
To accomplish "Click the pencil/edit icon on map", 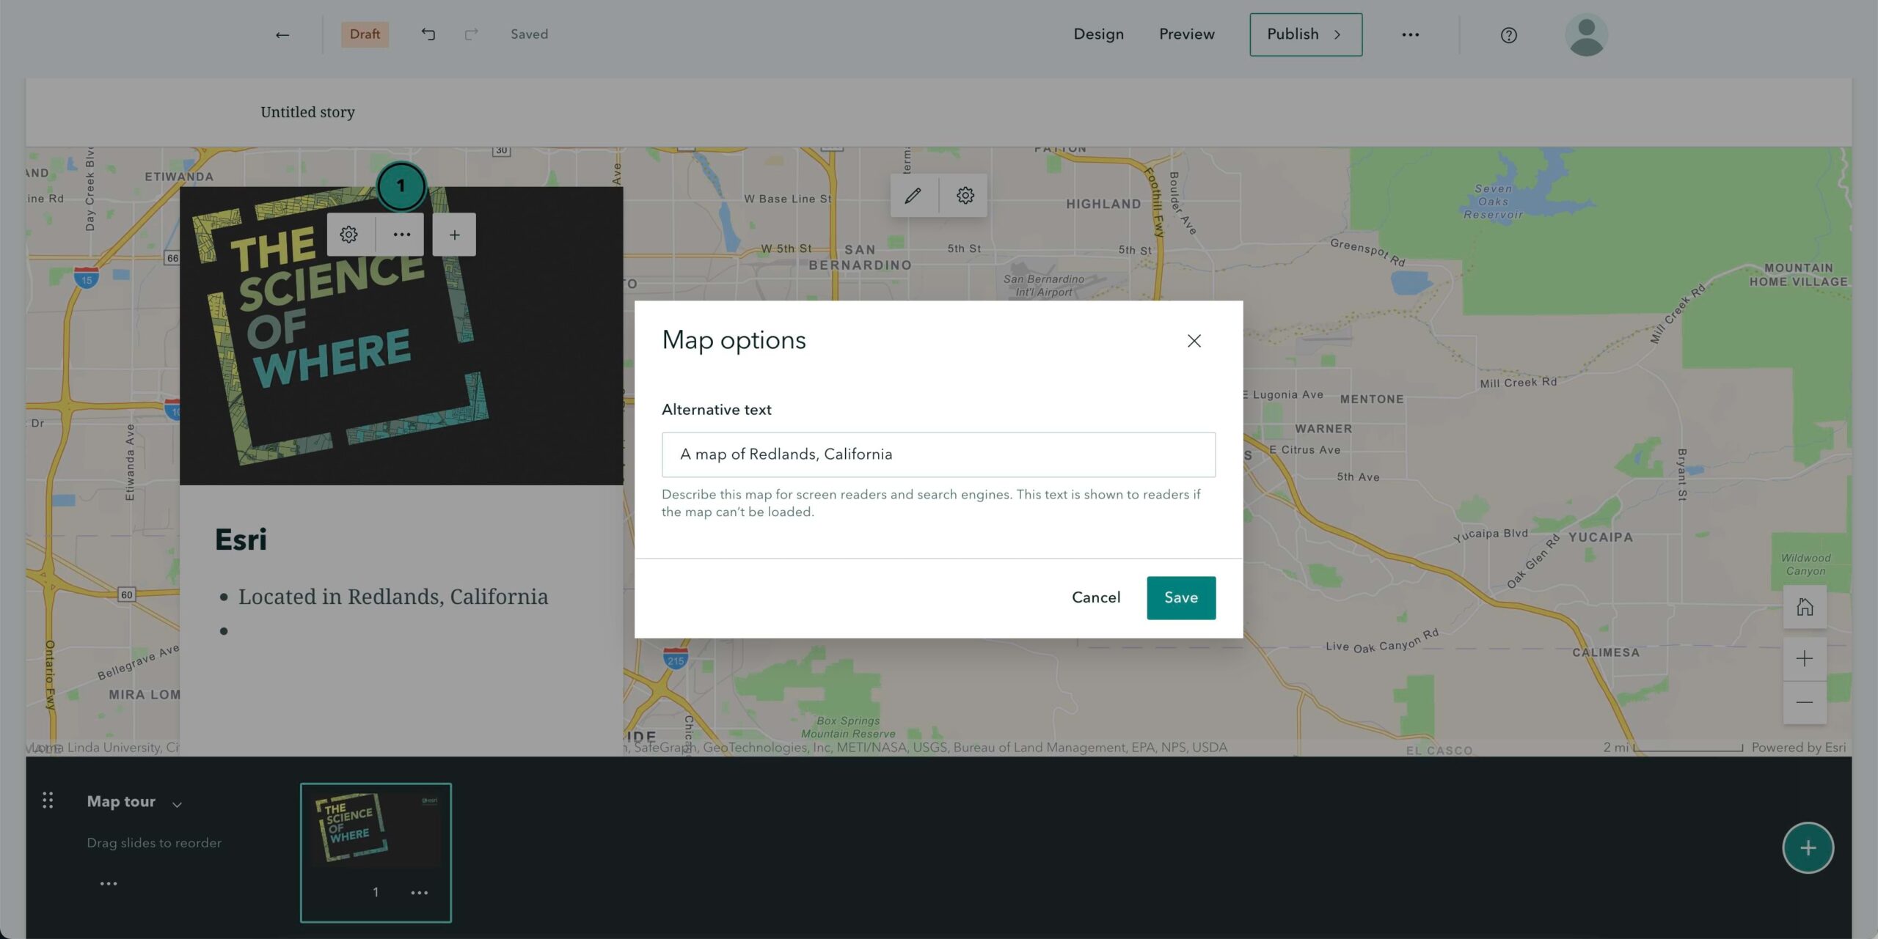I will [x=915, y=195].
